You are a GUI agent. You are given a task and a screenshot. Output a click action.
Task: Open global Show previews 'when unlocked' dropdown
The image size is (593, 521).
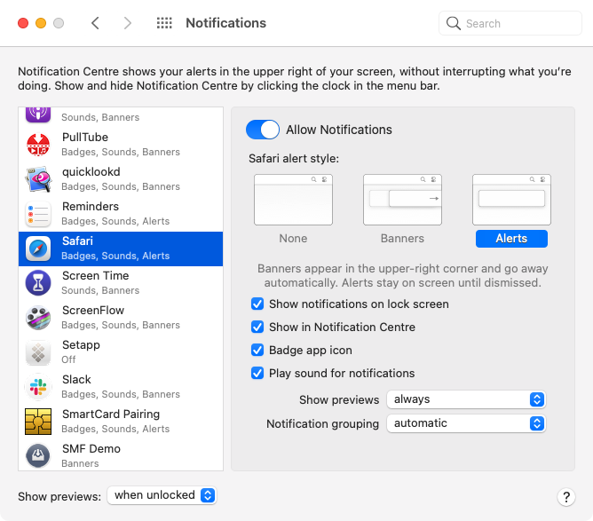coord(162,495)
